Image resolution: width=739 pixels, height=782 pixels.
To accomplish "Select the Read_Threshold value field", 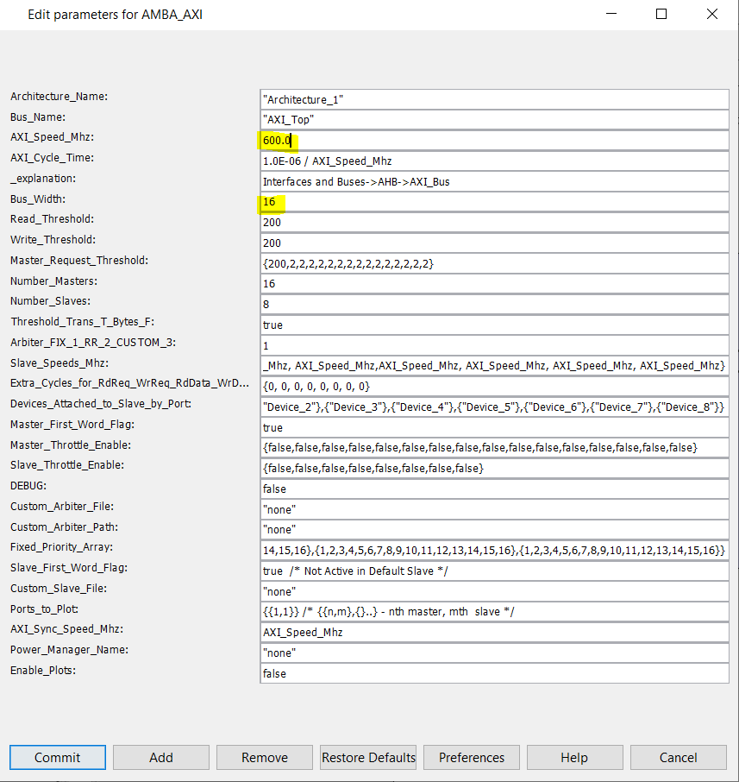I will pyautogui.click(x=494, y=222).
